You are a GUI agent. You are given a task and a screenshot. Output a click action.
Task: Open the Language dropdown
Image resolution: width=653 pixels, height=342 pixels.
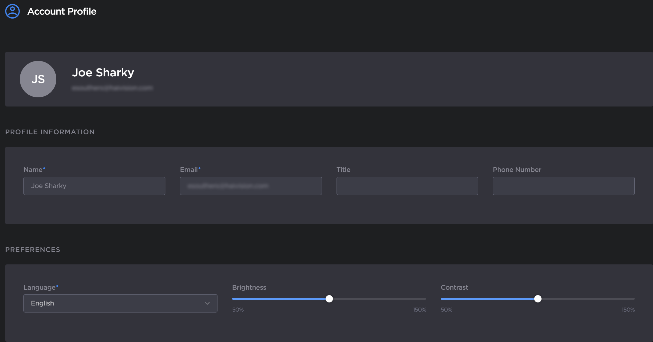pyautogui.click(x=120, y=303)
